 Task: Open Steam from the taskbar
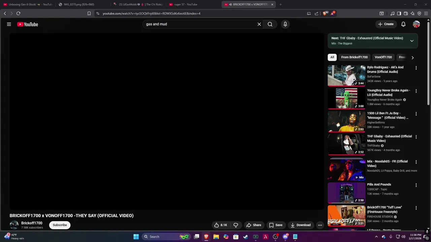click(x=245, y=237)
